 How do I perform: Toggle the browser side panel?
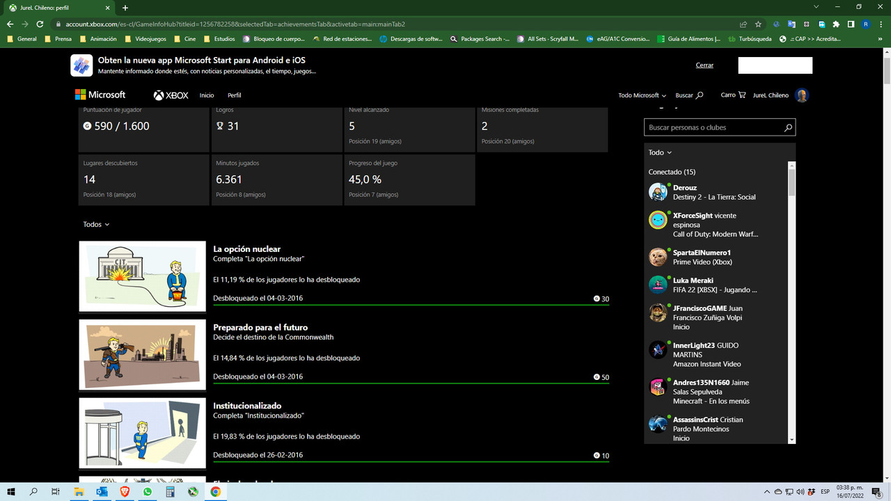pos(851,24)
